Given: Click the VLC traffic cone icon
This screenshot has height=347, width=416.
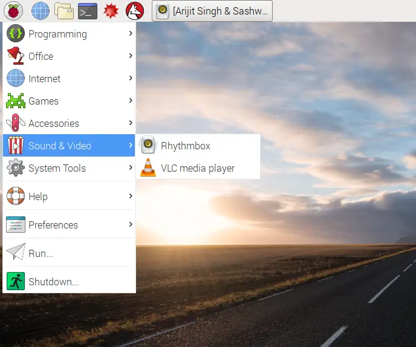Looking at the screenshot, I should click(x=148, y=167).
